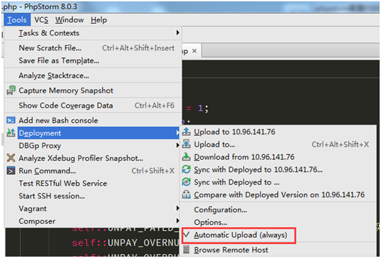This screenshot has width=381, height=258.
Task: Click the Sync with Deployed to 10.96.141.76 icon
Action: pos(186,169)
